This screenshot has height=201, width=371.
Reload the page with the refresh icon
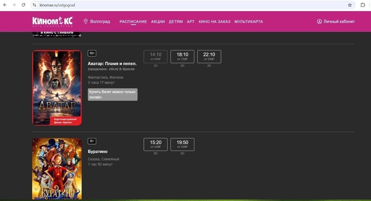pos(23,5)
